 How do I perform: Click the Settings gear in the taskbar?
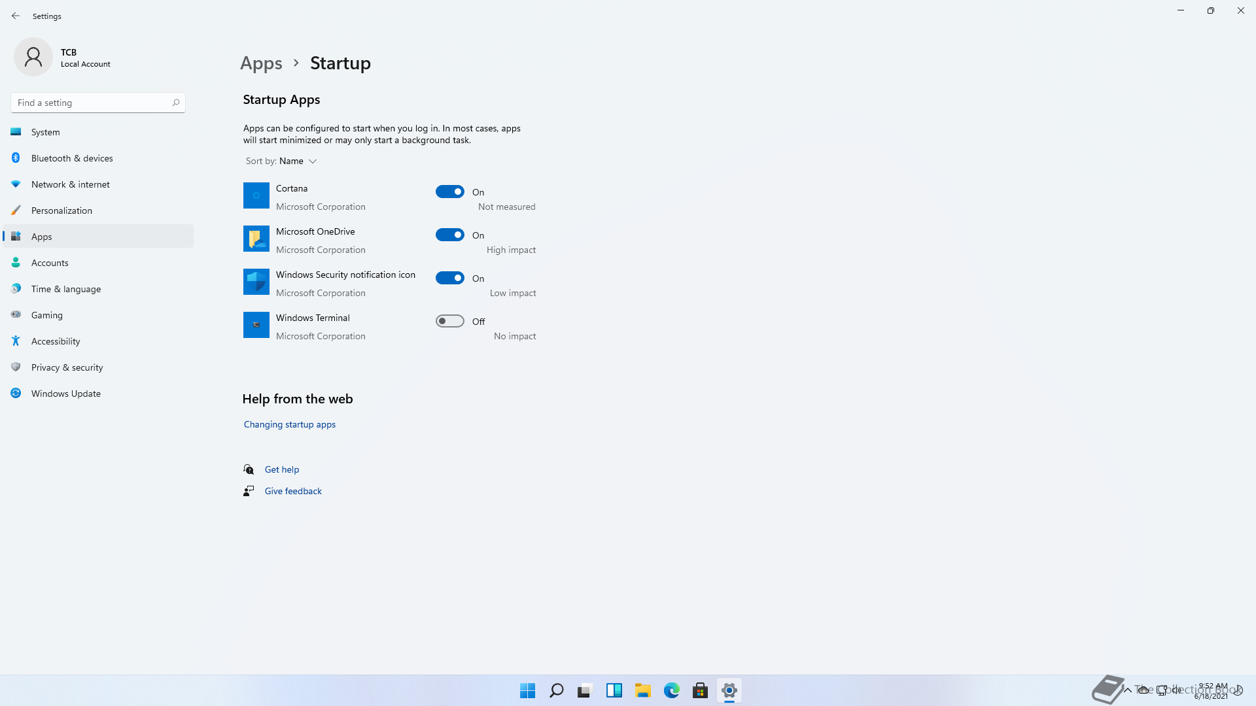click(729, 690)
